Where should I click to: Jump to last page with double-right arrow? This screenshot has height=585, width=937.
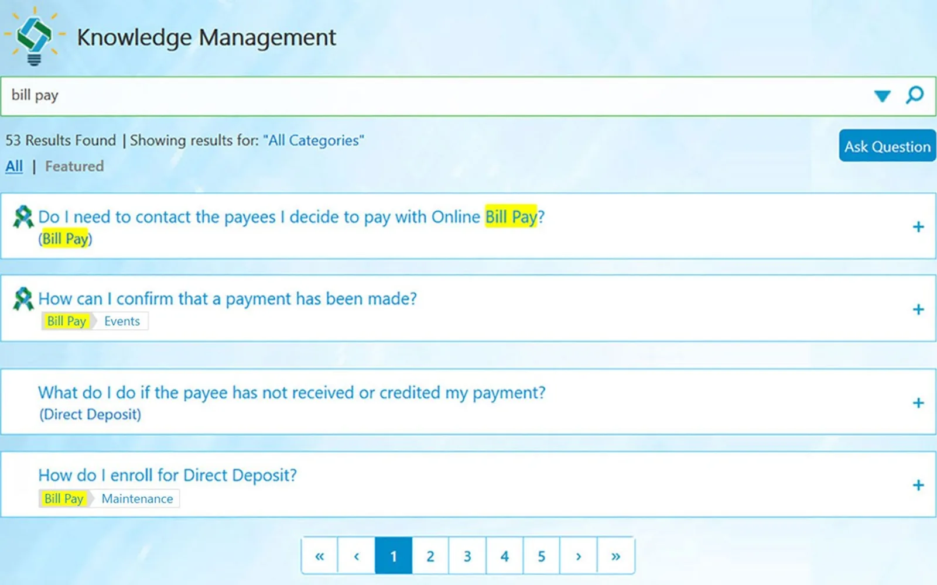pyautogui.click(x=615, y=556)
